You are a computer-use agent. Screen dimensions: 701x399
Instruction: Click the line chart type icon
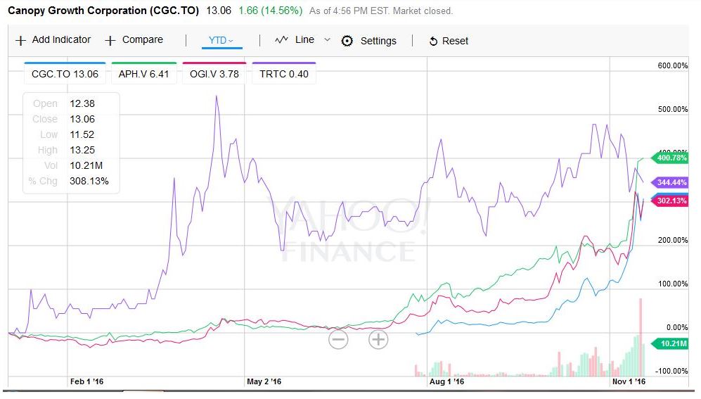pyautogui.click(x=281, y=40)
